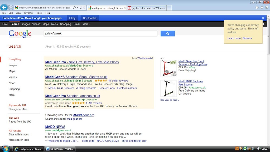
Task: Dismiss the homepage prompt bar with X
Action: click(x=263, y=18)
